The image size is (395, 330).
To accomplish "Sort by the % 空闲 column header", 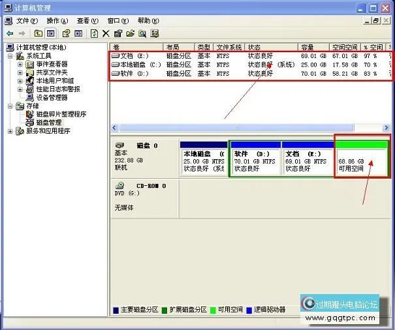I will [x=373, y=47].
